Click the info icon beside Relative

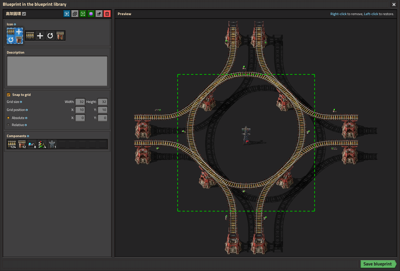(x=26, y=125)
